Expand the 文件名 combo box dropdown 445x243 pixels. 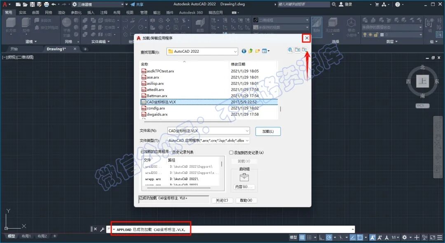pos(247,131)
